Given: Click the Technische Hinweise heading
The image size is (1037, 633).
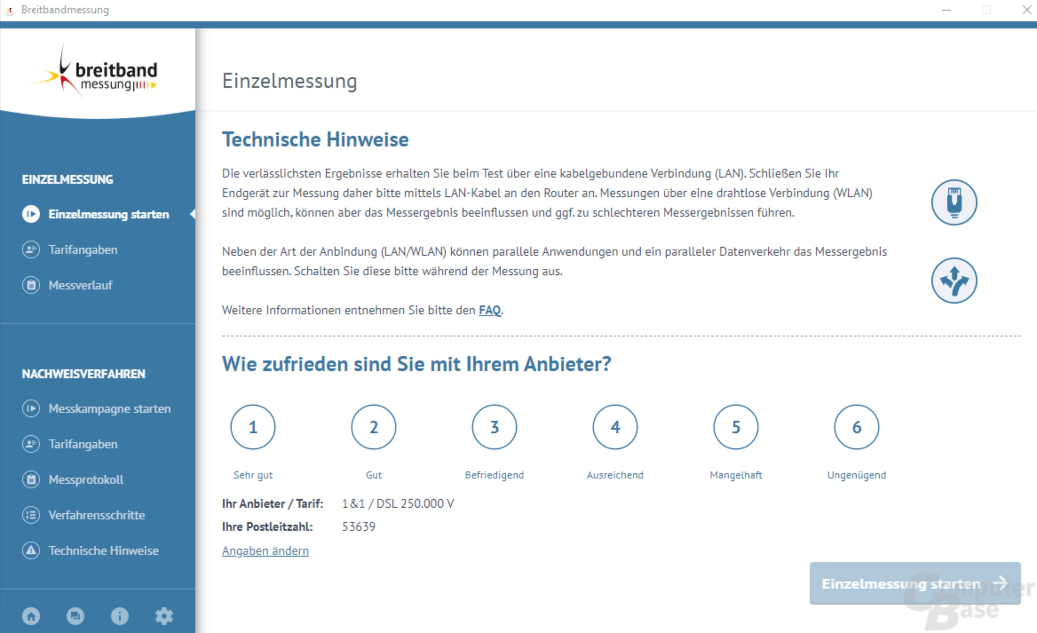Looking at the screenshot, I should (x=315, y=139).
